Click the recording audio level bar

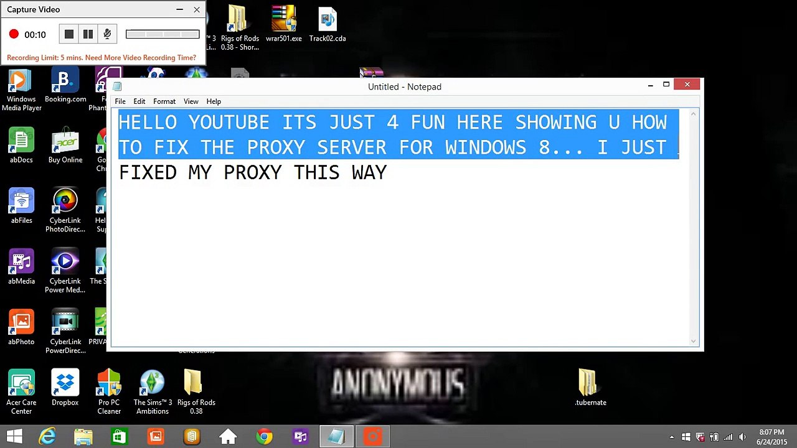click(x=163, y=34)
